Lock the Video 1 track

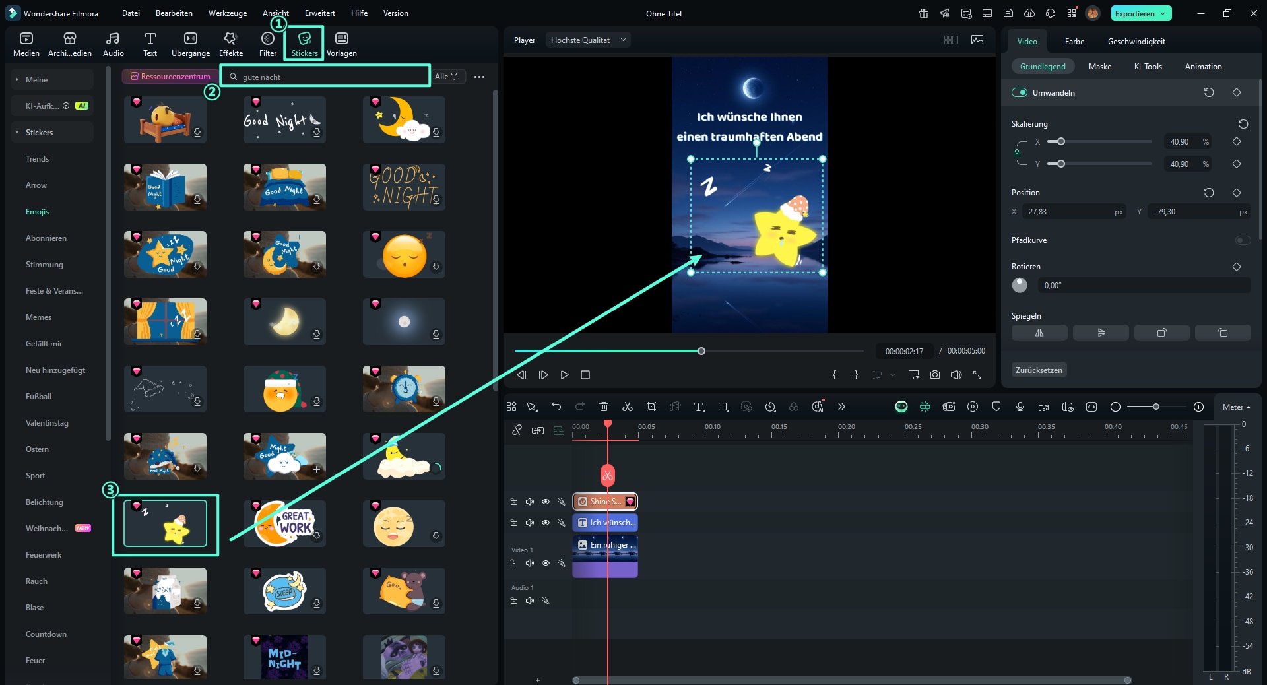pyautogui.click(x=514, y=563)
